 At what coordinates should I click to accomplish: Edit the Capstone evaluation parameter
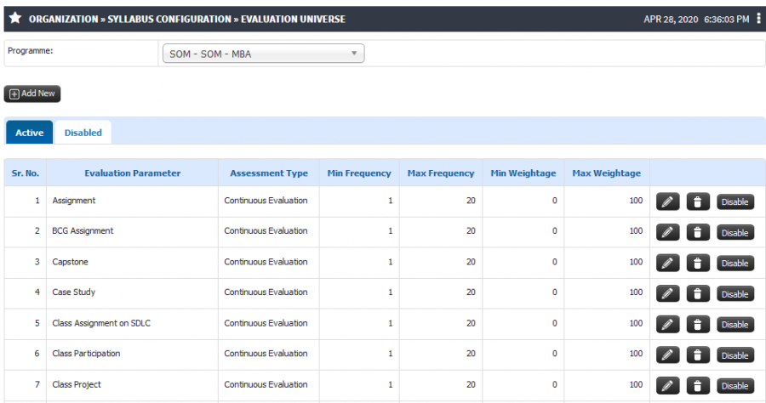pos(667,264)
